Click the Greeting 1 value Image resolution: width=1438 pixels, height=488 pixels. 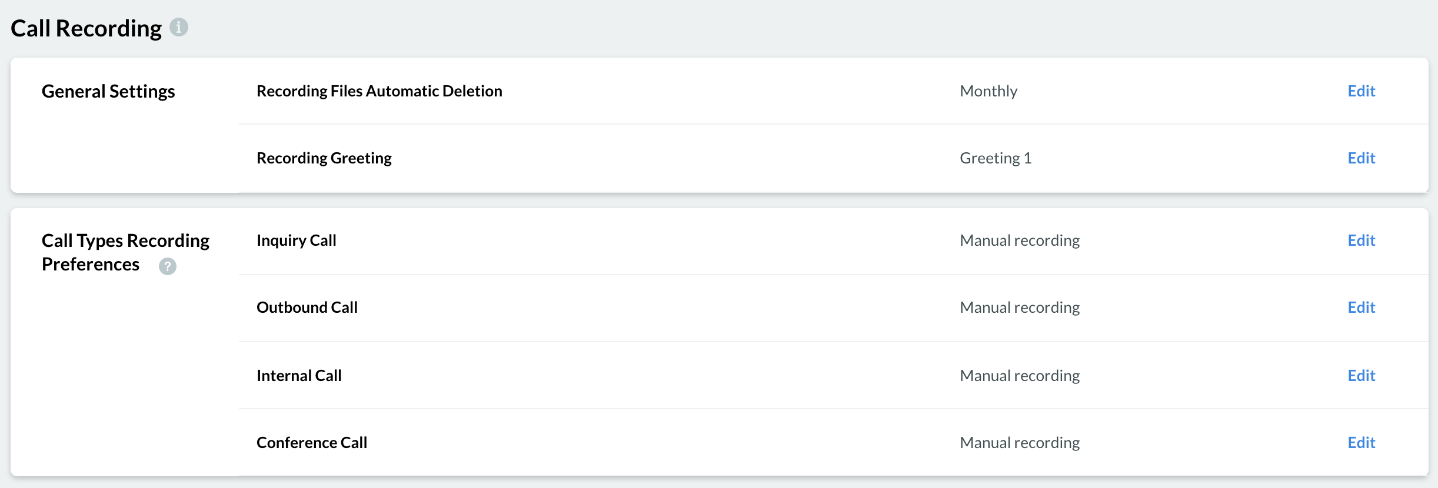tap(996, 158)
